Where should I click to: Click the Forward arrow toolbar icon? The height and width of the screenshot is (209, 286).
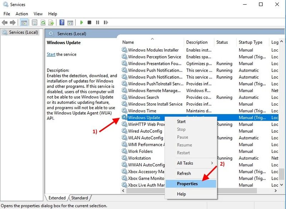coord(13,23)
